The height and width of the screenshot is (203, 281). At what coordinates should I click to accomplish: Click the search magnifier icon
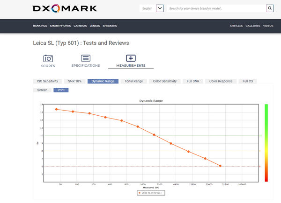(270, 8)
